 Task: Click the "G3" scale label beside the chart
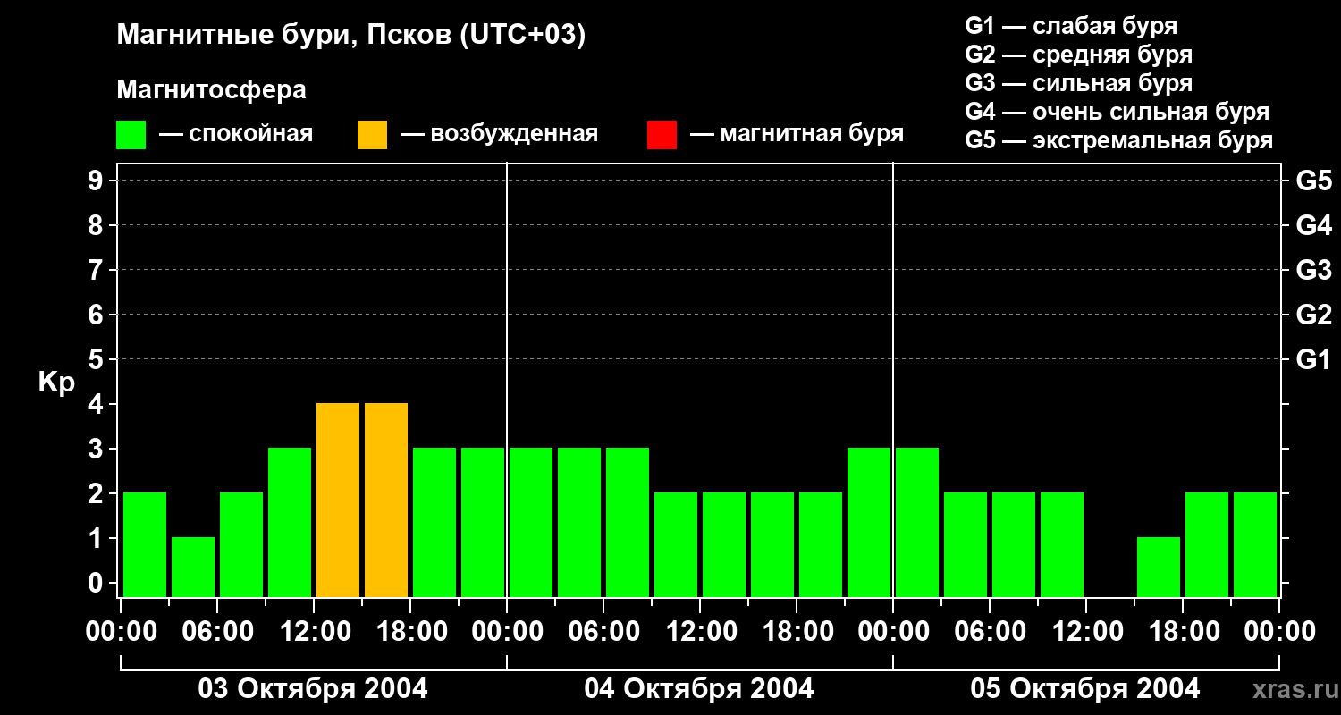[1313, 270]
